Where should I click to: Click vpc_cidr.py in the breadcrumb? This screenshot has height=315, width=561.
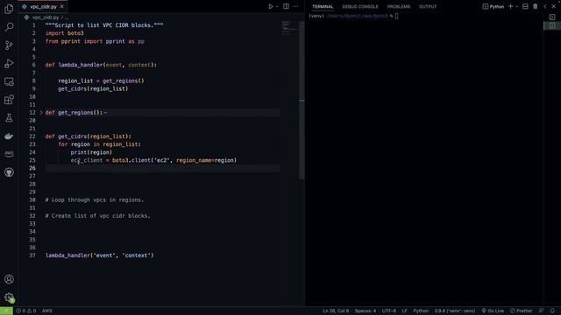(x=46, y=17)
